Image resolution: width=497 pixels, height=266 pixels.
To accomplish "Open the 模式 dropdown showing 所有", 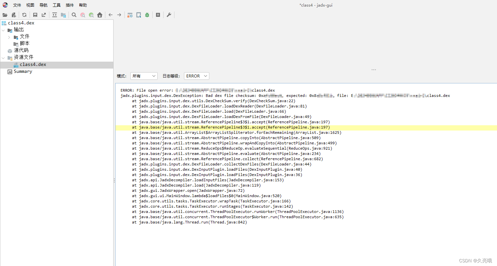I will [x=144, y=76].
